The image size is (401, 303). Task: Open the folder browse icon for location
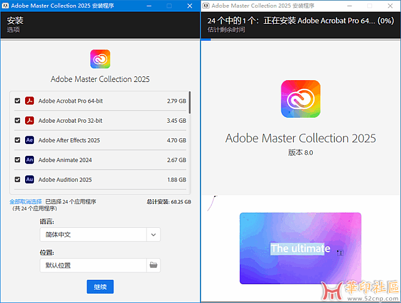[153, 265]
